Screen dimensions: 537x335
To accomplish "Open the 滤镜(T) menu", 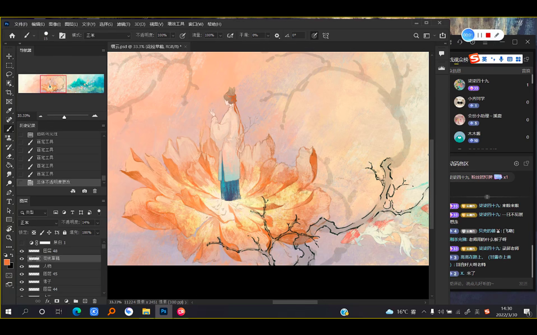I will click(x=123, y=24).
